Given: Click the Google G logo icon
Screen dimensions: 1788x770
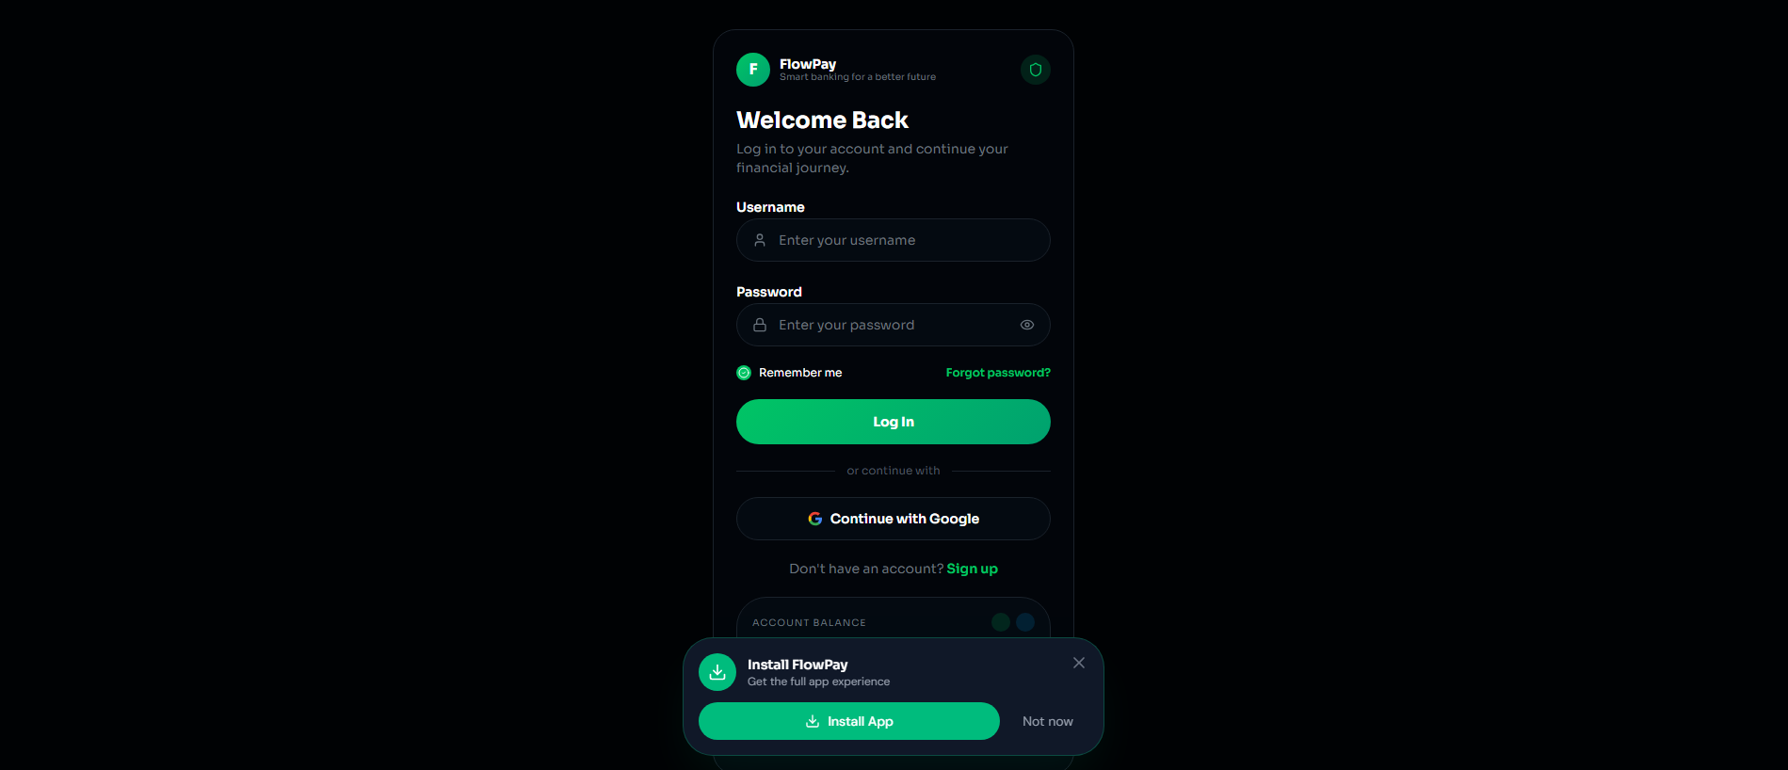Looking at the screenshot, I should point(815,519).
